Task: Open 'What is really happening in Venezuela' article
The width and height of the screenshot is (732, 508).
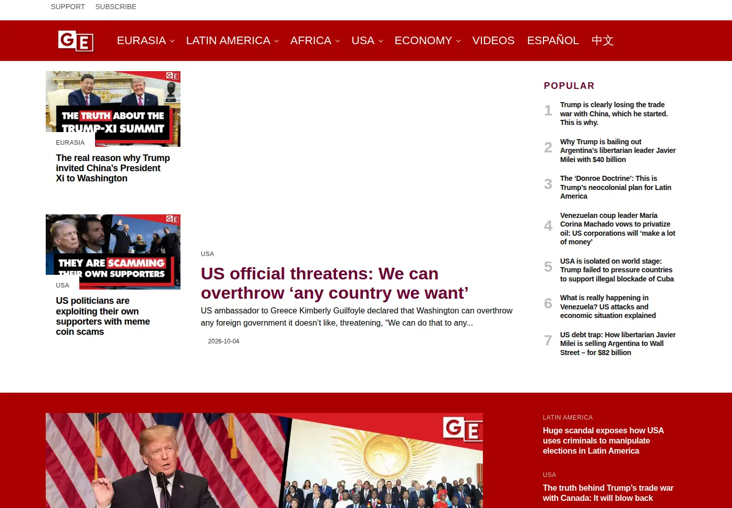Action: coord(608,306)
